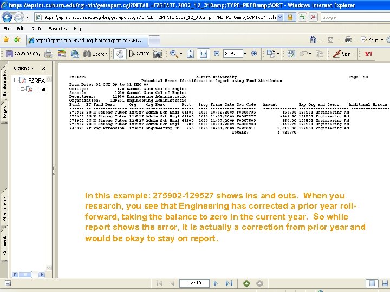Go to next PDF page
Viewport: 390px width, 292px height.
pyautogui.click(x=216, y=283)
